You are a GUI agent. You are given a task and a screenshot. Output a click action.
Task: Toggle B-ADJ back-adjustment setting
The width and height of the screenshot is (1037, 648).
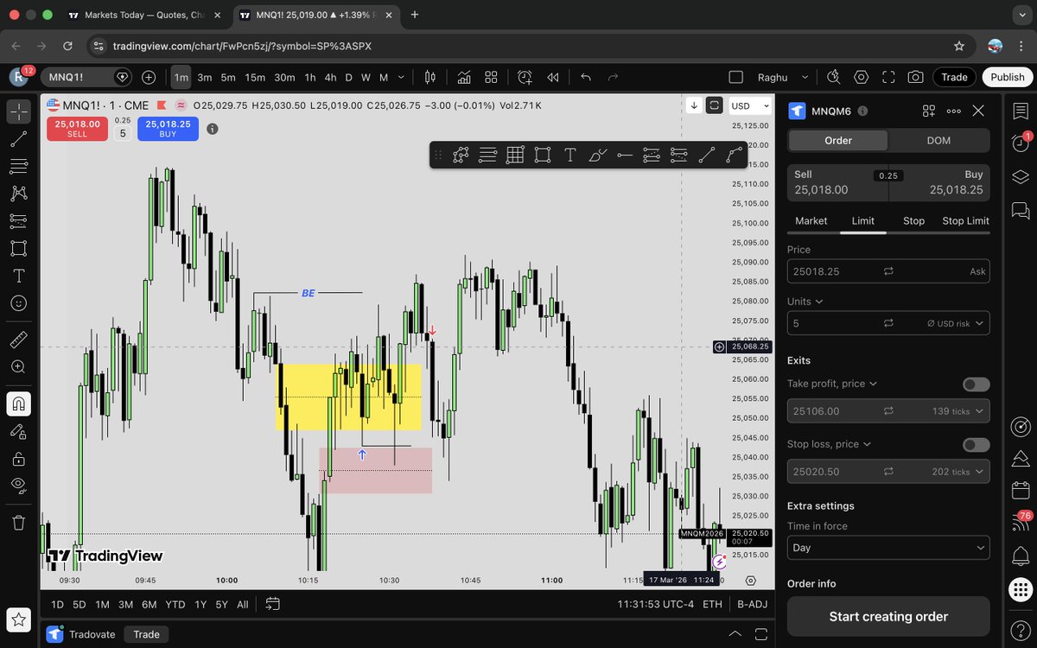tap(752, 605)
